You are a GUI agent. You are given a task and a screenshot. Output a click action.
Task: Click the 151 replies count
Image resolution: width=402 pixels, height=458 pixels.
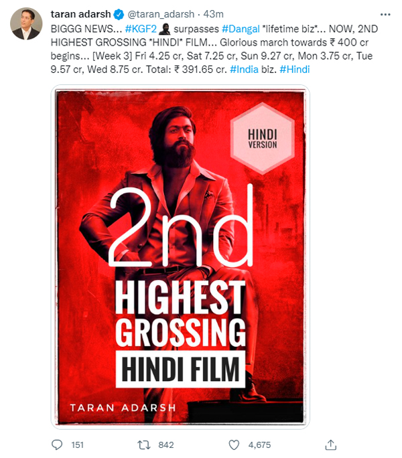point(78,445)
